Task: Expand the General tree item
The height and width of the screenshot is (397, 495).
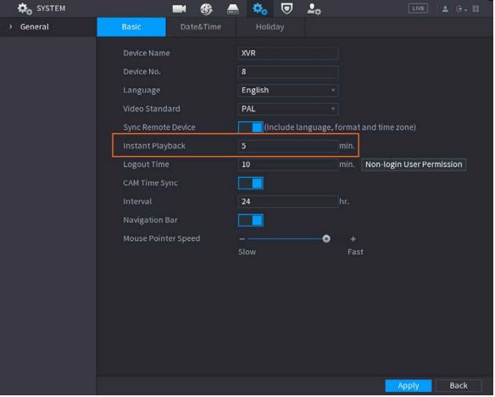Action: pos(11,27)
